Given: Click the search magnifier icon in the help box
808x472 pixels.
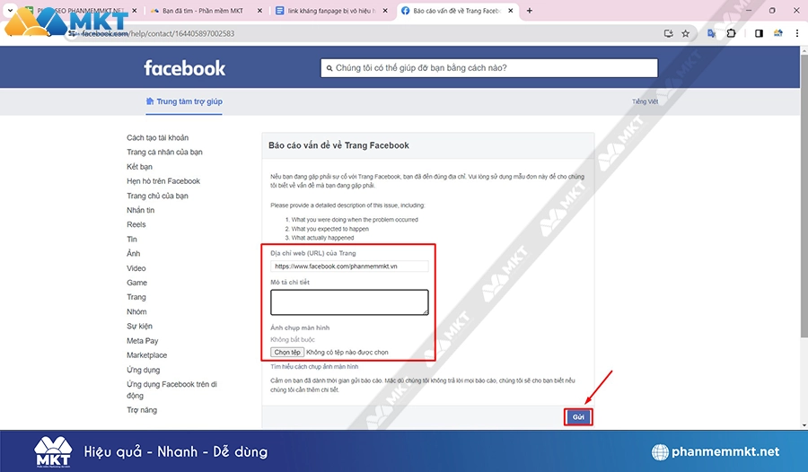Looking at the screenshot, I should tap(329, 68).
